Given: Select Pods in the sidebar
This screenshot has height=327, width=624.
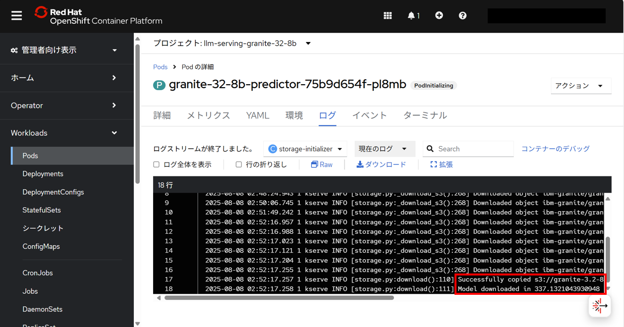Looking at the screenshot, I should tap(72, 156).
